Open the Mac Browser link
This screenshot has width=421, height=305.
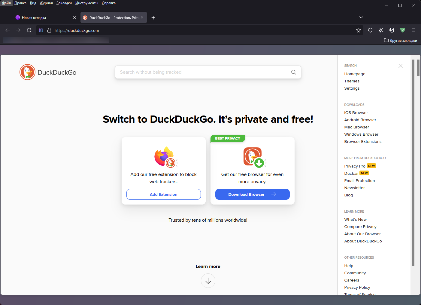tap(356, 127)
